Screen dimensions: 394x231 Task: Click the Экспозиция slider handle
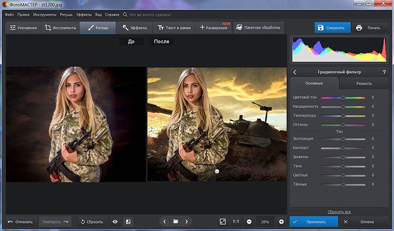pyautogui.click(x=343, y=139)
